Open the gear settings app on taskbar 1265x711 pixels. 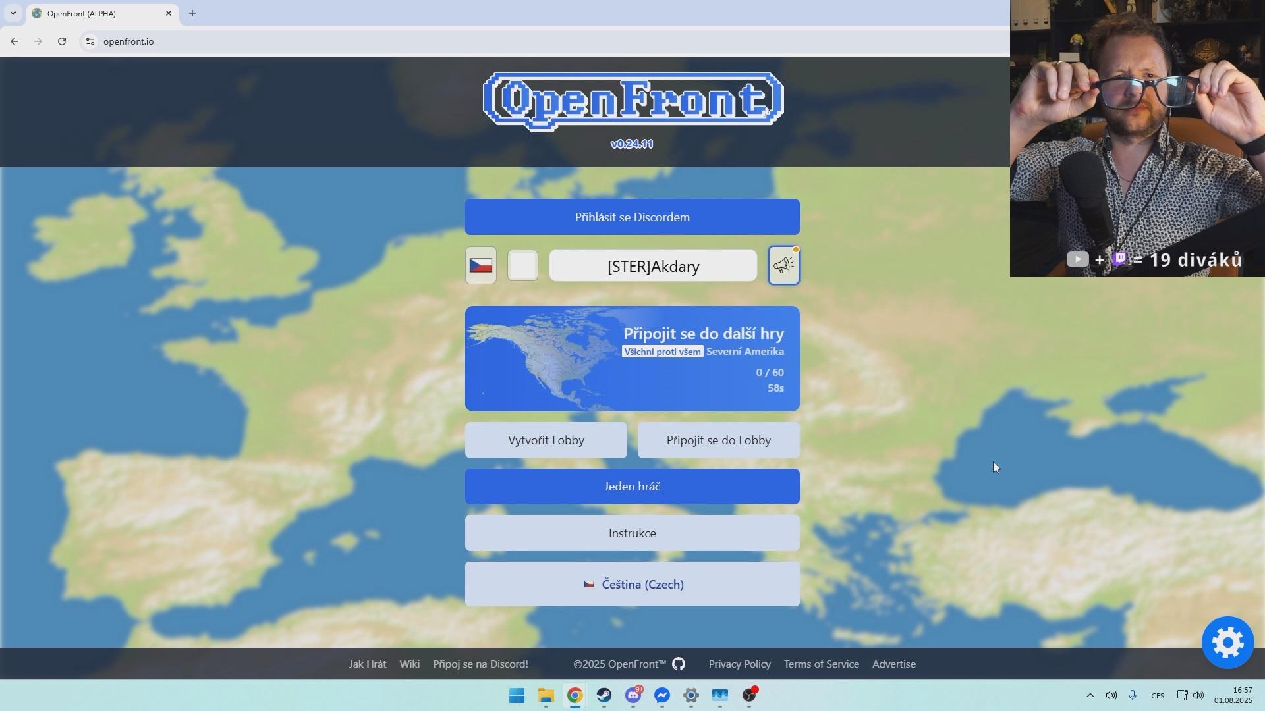[691, 695]
